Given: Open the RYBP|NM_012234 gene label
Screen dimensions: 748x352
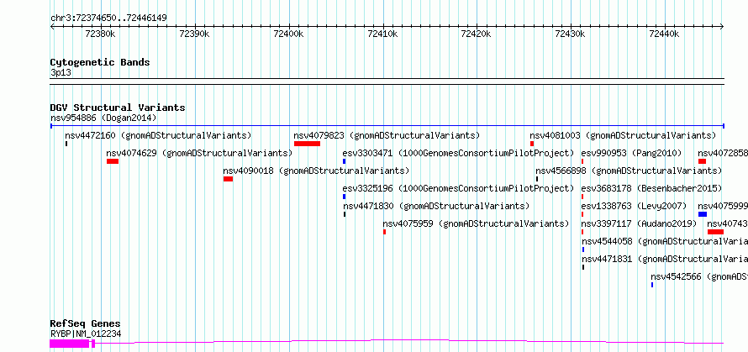Looking at the screenshot, I should coord(86,334).
